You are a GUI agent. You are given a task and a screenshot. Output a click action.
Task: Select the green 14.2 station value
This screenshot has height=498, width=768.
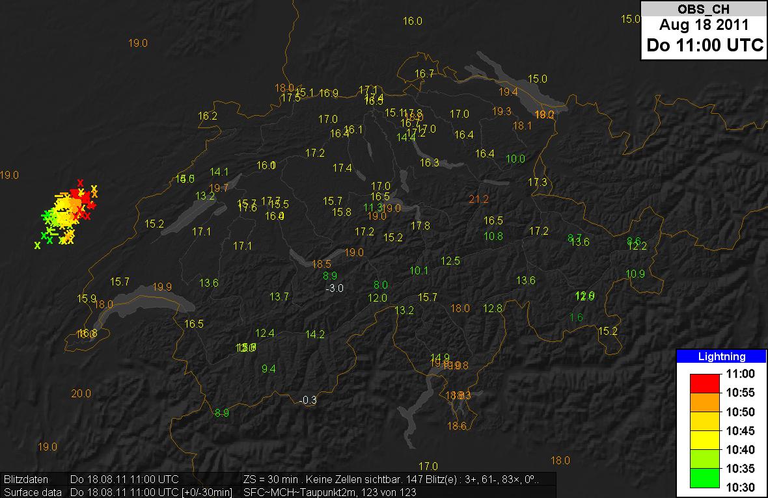pyautogui.click(x=315, y=334)
